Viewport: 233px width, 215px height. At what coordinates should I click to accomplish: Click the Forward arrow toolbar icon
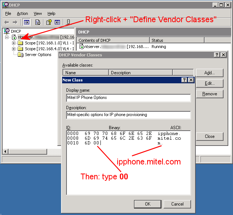(16, 22)
